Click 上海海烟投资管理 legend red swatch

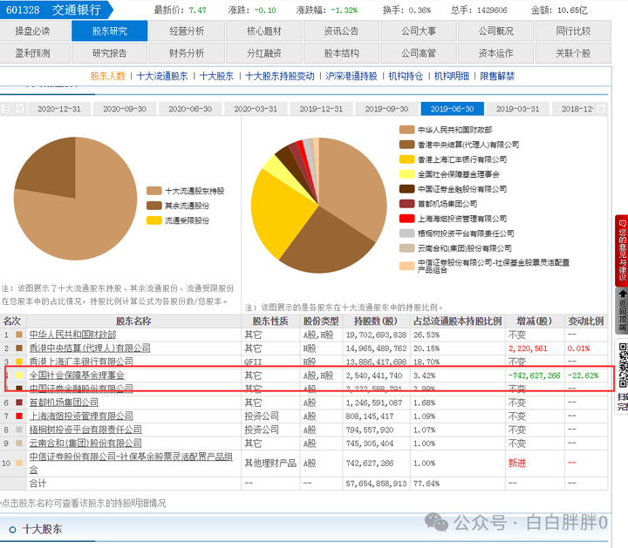coord(406,219)
